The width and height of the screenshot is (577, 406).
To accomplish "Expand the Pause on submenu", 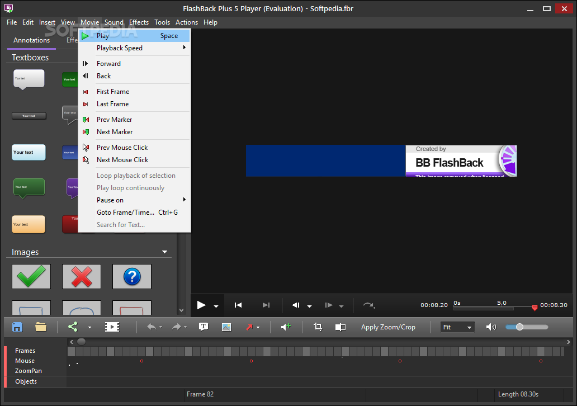I will [135, 200].
